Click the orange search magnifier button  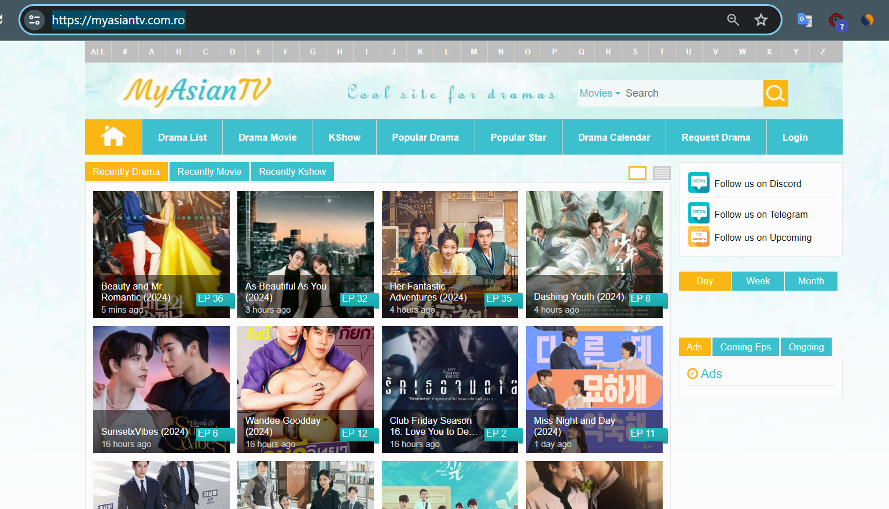point(776,93)
